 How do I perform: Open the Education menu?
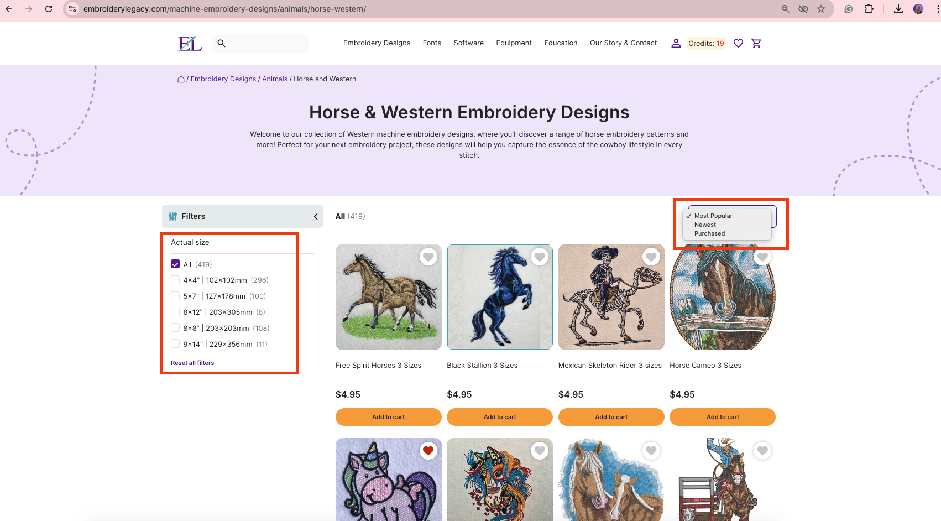561,43
